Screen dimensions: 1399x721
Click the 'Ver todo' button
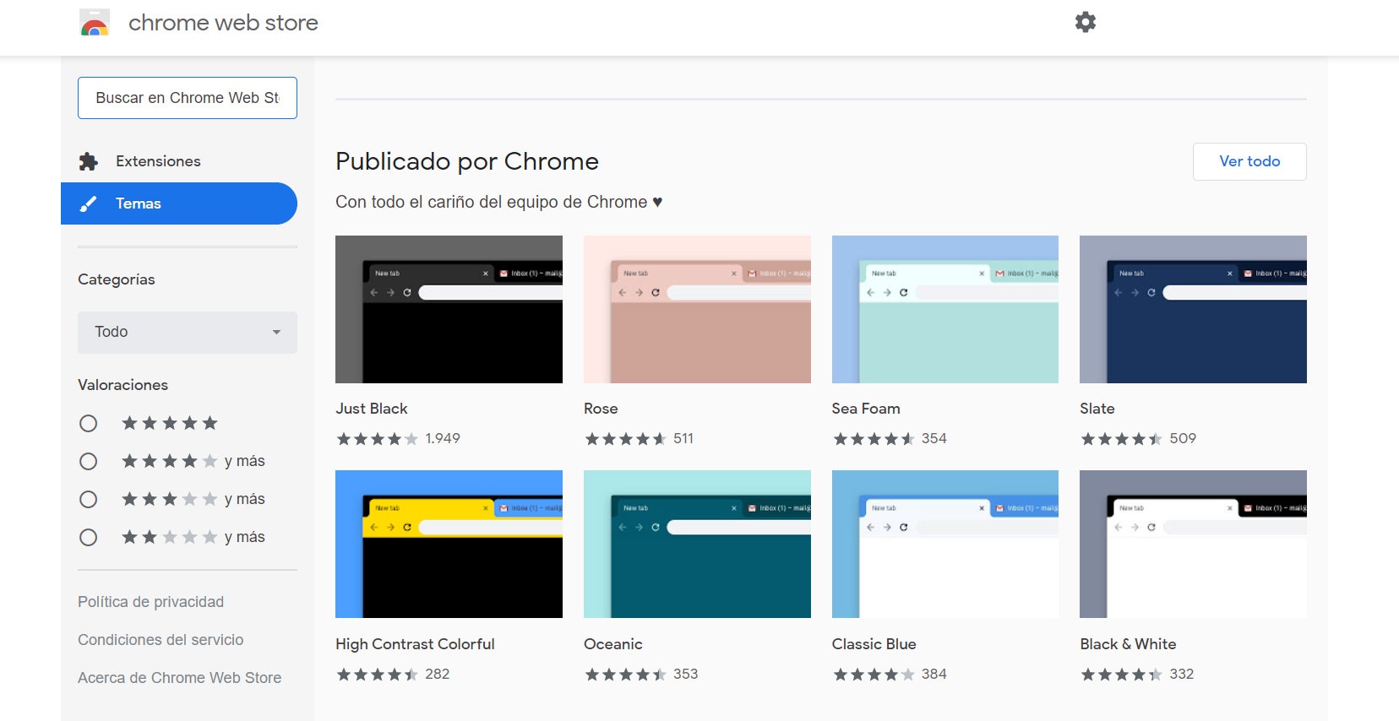pyautogui.click(x=1249, y=161)
